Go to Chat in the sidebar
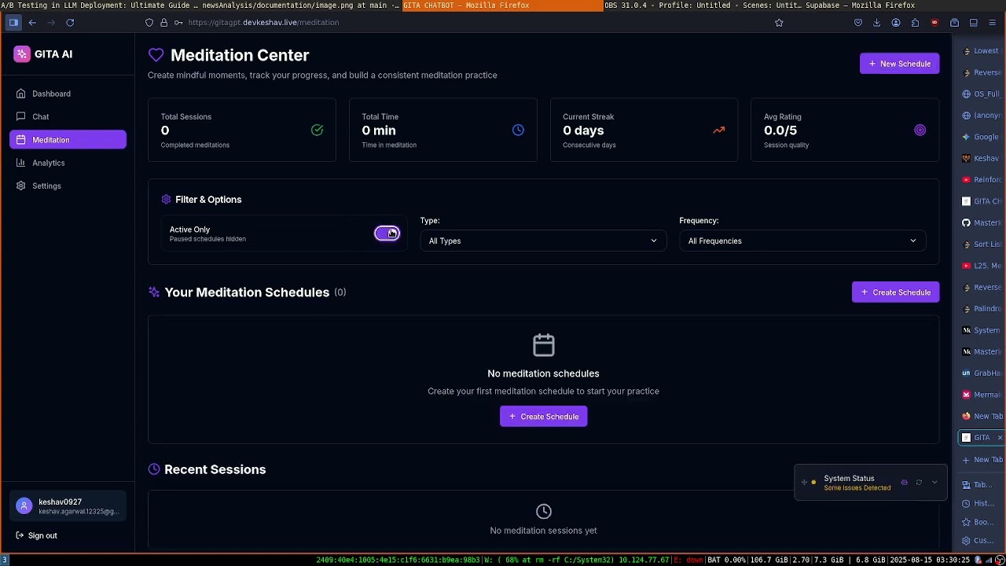The height and width of the screenshot is (566, 1006). pyautogui.click(x=68, y=116)
